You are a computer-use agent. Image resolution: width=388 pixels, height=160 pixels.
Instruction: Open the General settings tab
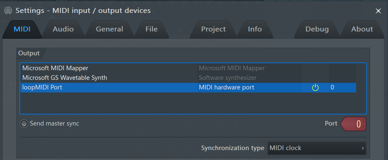tap(109, 29)
